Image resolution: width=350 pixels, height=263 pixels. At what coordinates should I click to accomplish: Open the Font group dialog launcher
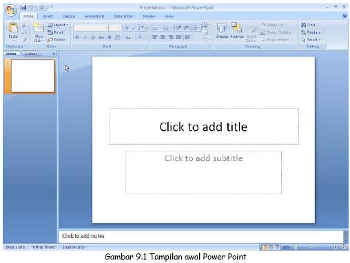coord(146,46)
